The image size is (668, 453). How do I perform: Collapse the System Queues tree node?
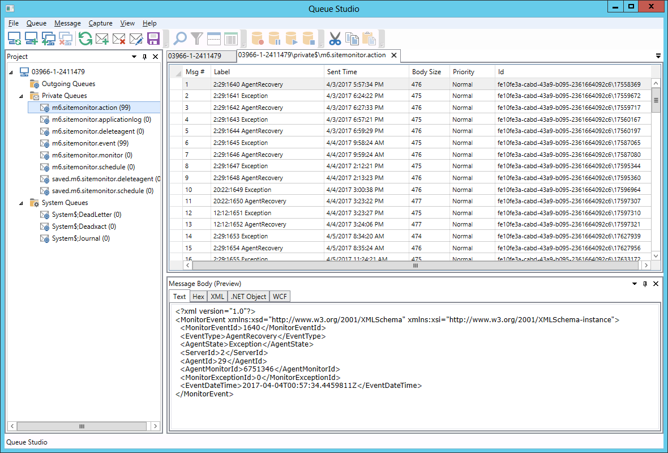click(x=22, y=203)
